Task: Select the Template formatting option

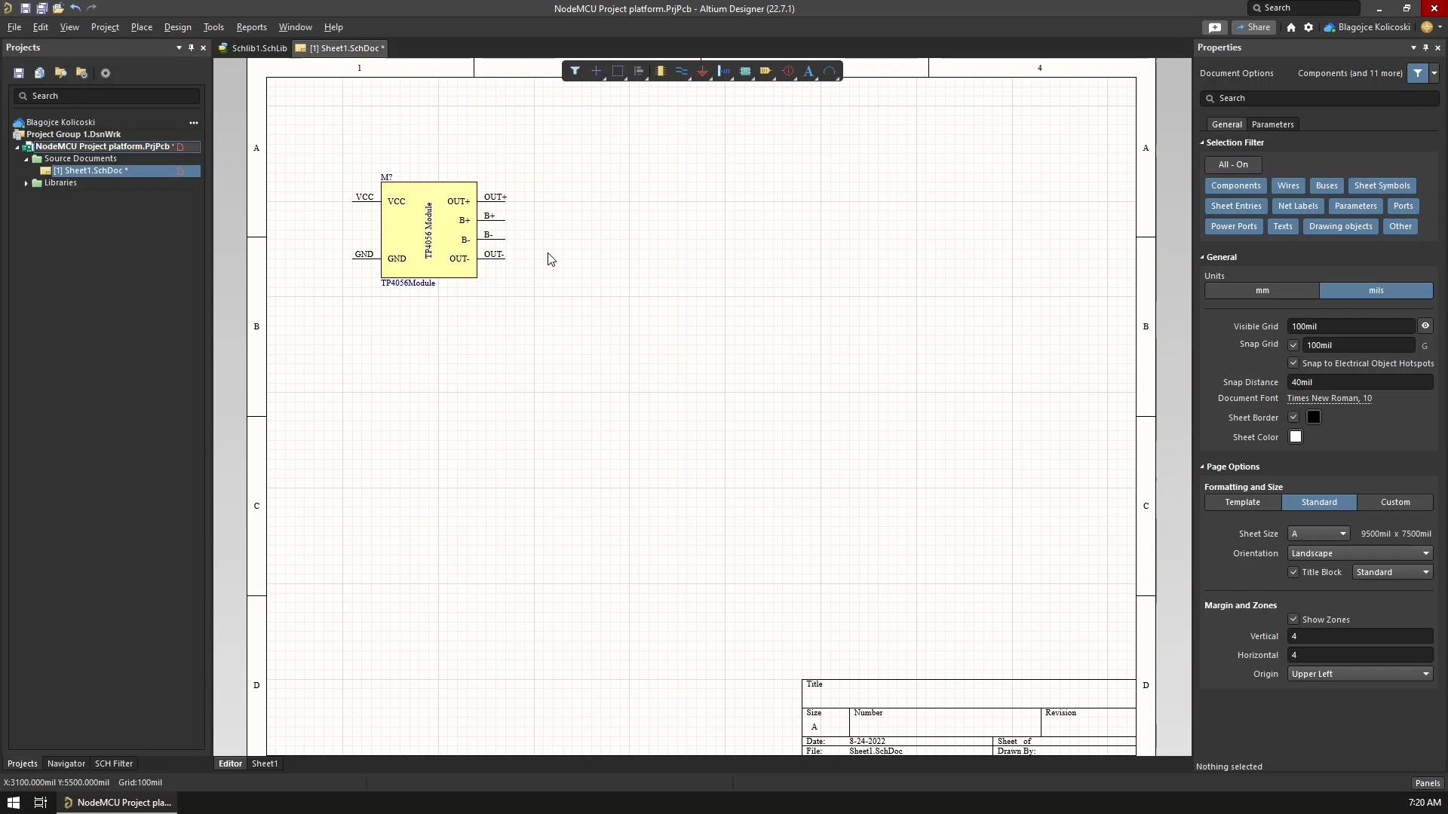Action: [x=1242, y=502]
